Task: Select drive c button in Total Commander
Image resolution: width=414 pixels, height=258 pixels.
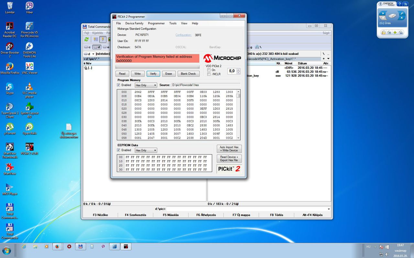Action: [88, 47]
